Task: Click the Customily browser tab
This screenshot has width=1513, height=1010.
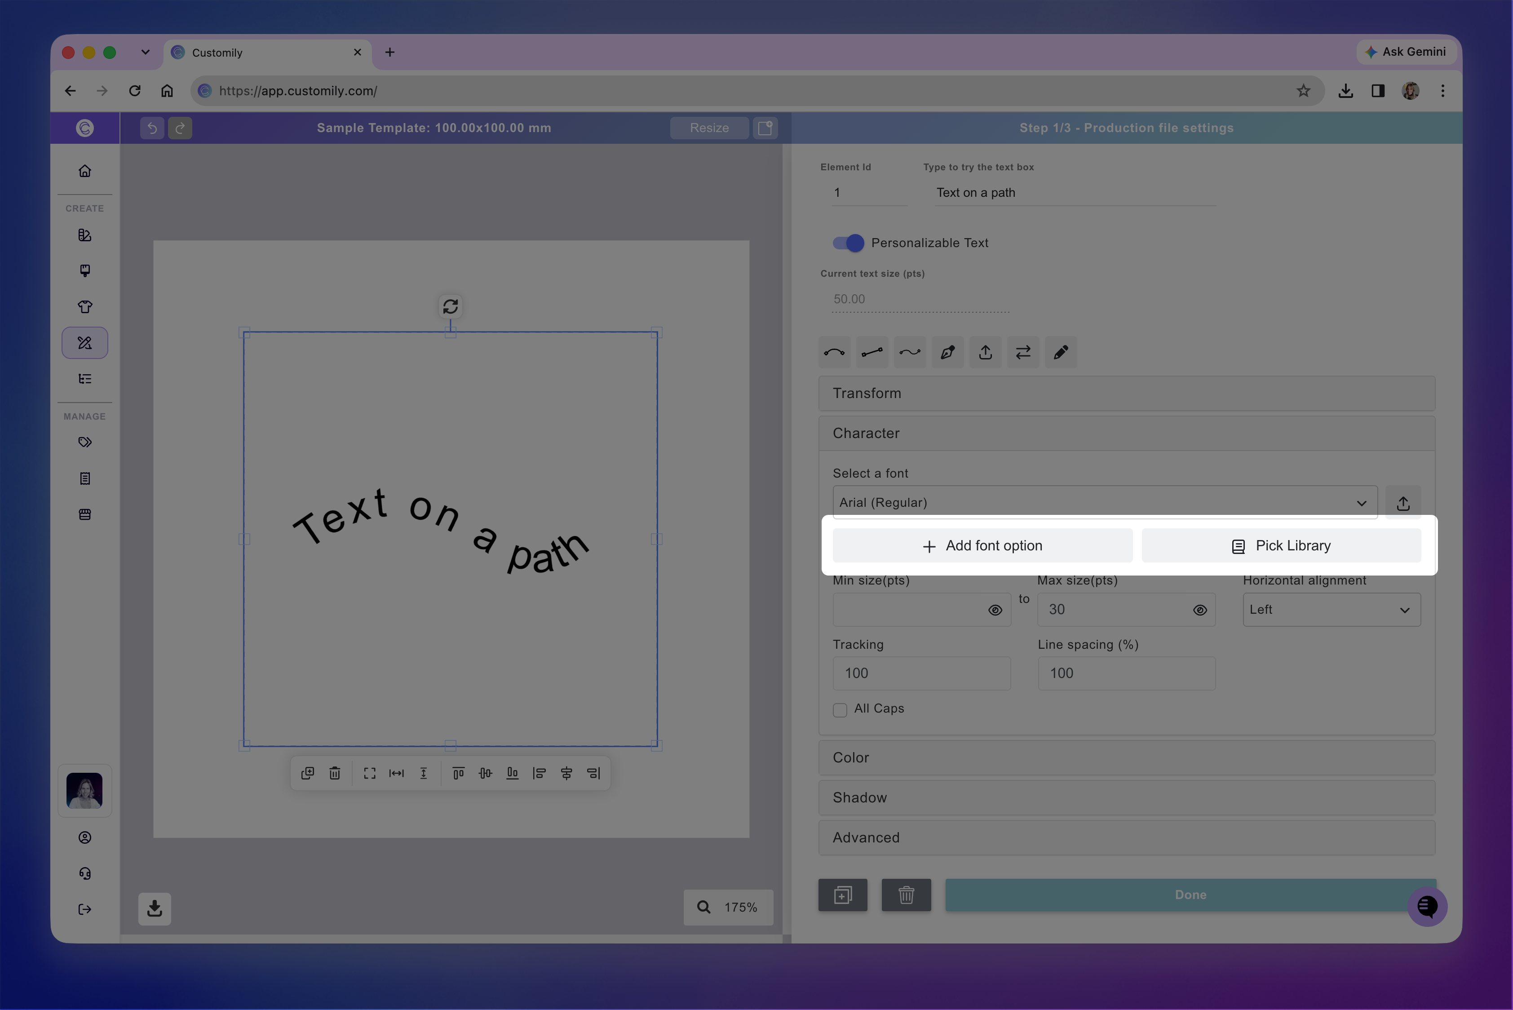Action: pos(267,53)
